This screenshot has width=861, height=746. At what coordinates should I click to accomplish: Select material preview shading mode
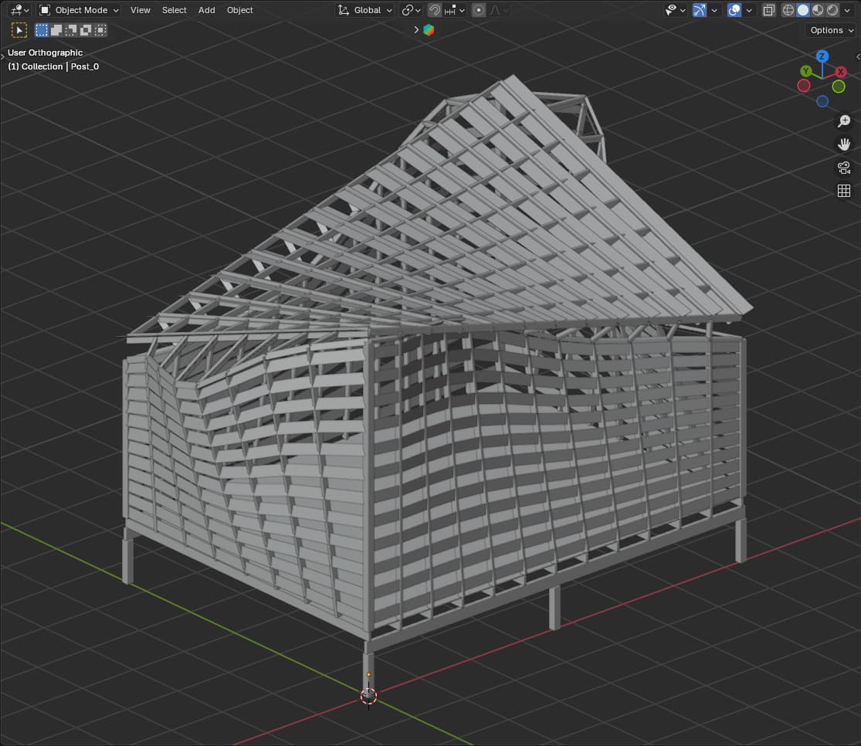[818, 10]
